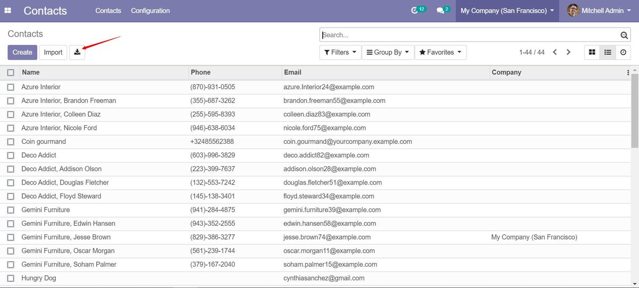
Task: Tick checkbox for Gemini Furniture, Soham Palmer
Action: click(x=11, y=265)
